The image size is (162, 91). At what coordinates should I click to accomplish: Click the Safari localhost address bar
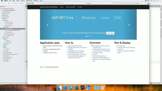[x=88, y=3]
